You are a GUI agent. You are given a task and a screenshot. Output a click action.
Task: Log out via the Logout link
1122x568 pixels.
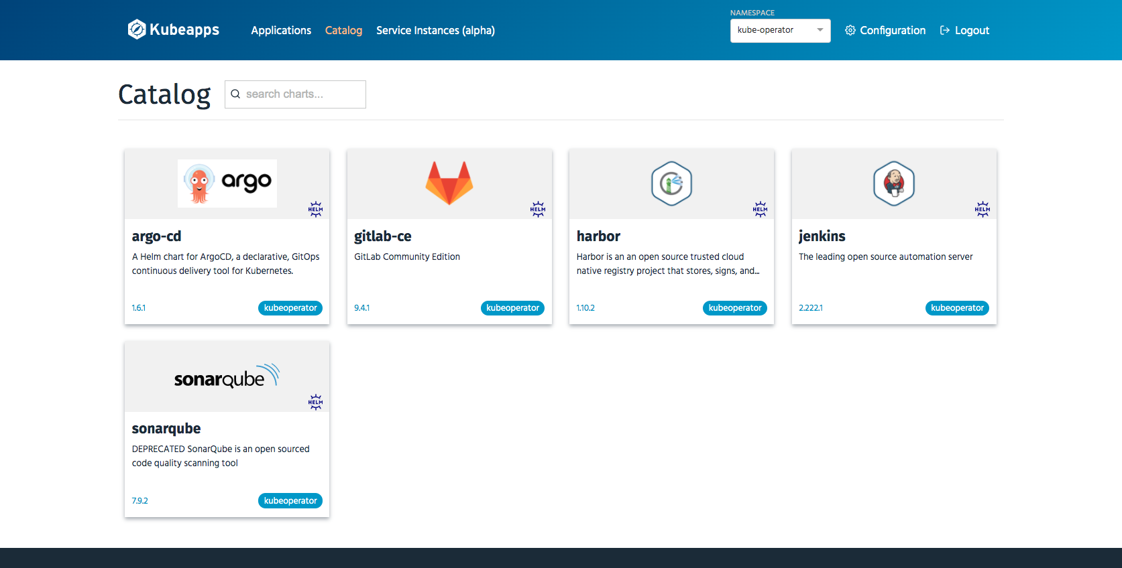(964, 30)
